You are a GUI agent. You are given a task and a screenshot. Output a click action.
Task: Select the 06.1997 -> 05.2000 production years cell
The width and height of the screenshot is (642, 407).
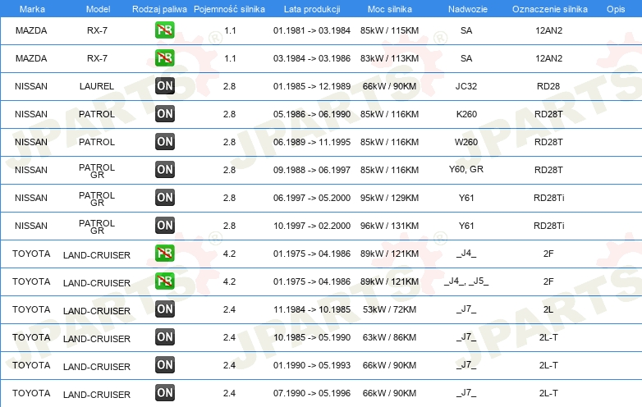pos(312,198)
